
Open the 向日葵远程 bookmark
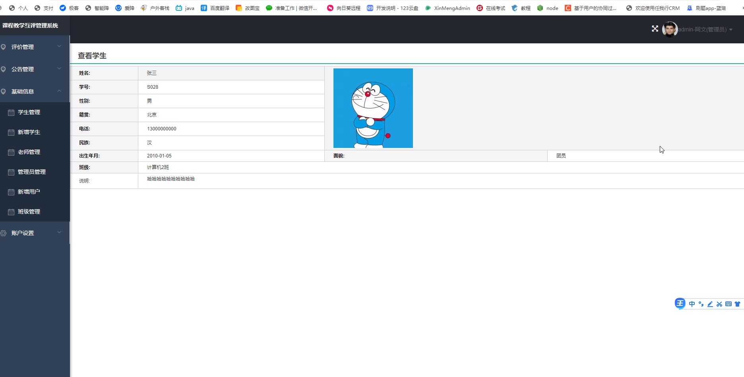coord(344,8)
